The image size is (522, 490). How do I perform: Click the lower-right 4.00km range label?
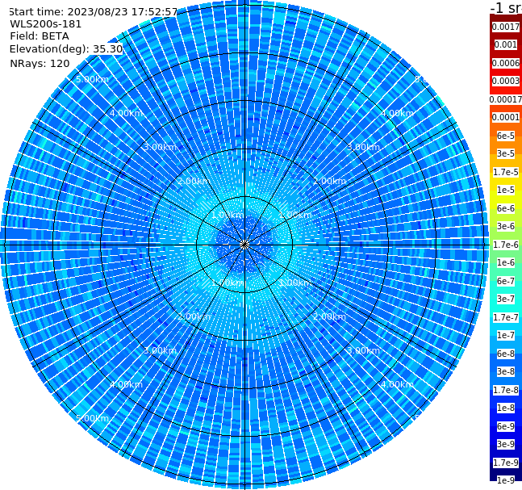tap(398, 384)
